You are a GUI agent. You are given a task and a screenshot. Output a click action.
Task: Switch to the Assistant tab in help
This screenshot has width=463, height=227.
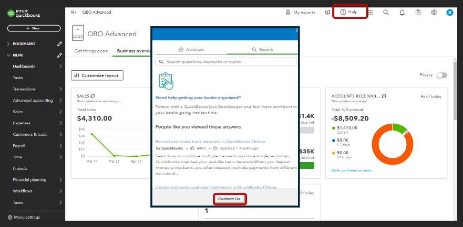click(x=191, y=50)
